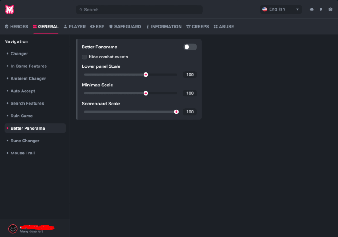Switch to the HEROES tab

click(x=16, y=27)
